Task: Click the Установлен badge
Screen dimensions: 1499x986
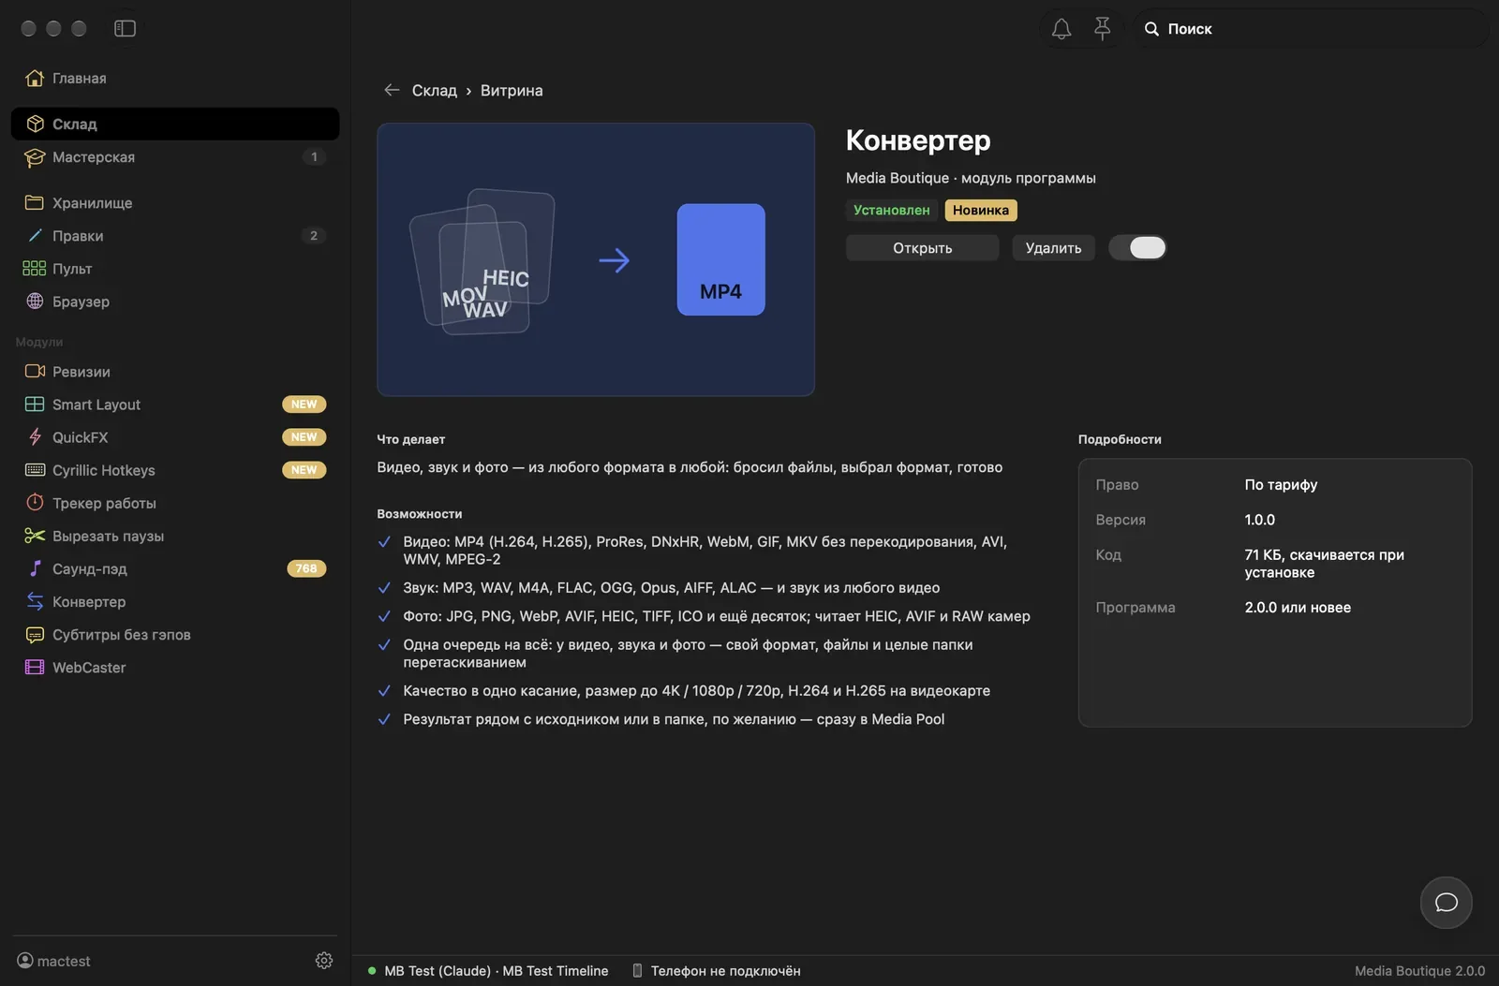Action: 891,211
